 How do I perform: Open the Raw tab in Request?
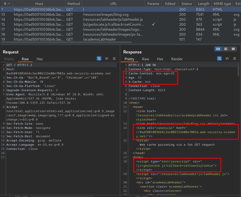(x=25, y=59)
